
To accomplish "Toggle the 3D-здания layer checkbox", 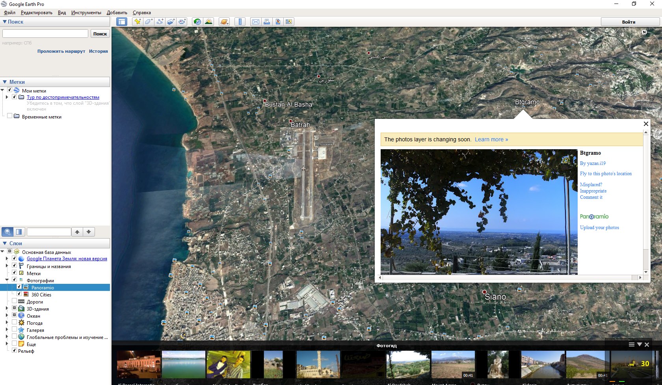I will point(15,308).
